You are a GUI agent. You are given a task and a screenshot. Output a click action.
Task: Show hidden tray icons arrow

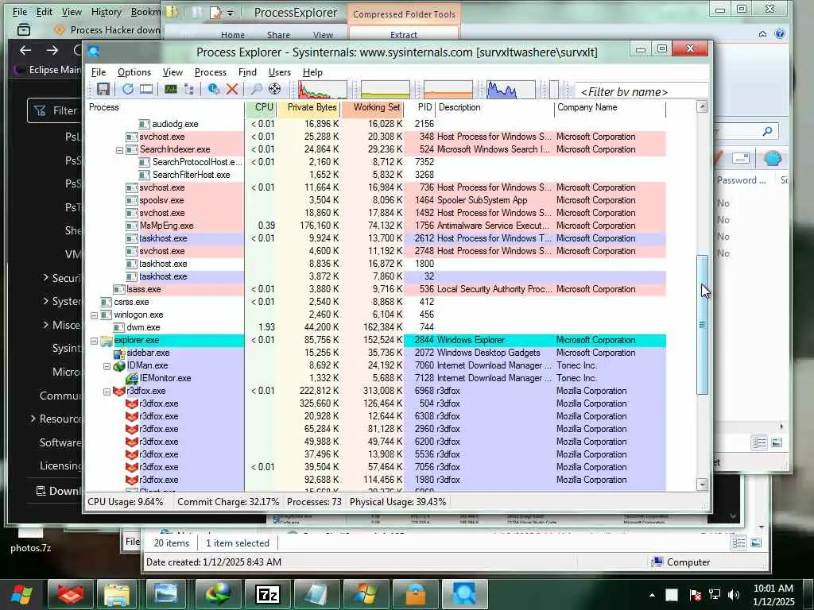(x=652, y=595)
